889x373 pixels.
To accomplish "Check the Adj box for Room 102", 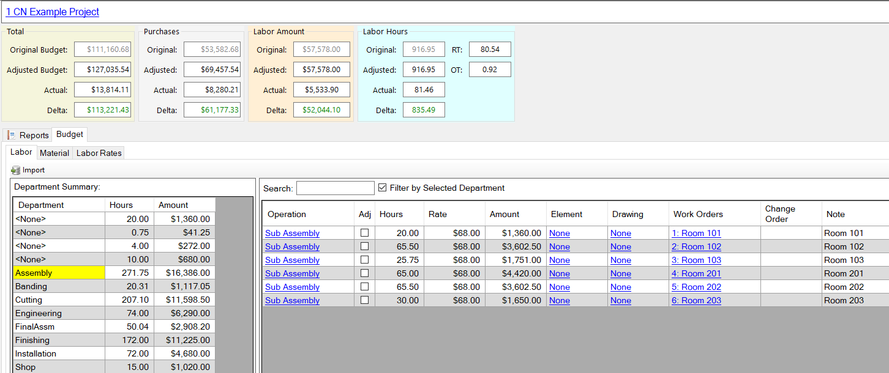I will coord(364,246).
